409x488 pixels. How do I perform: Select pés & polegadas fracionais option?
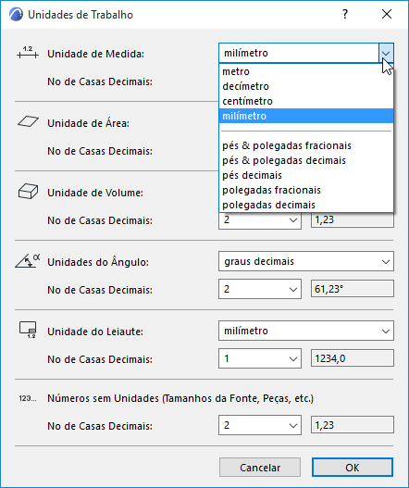click(306, 145)
